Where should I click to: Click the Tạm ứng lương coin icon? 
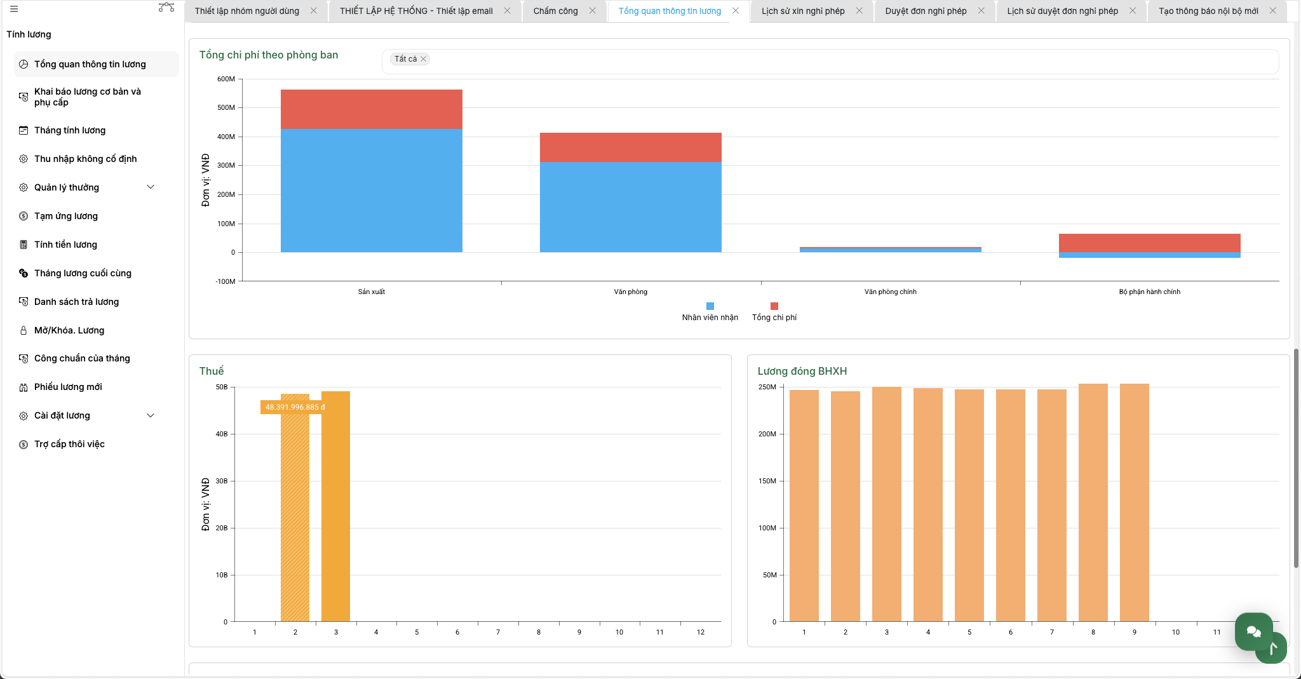pyautogui.click(x=24, y=216)
